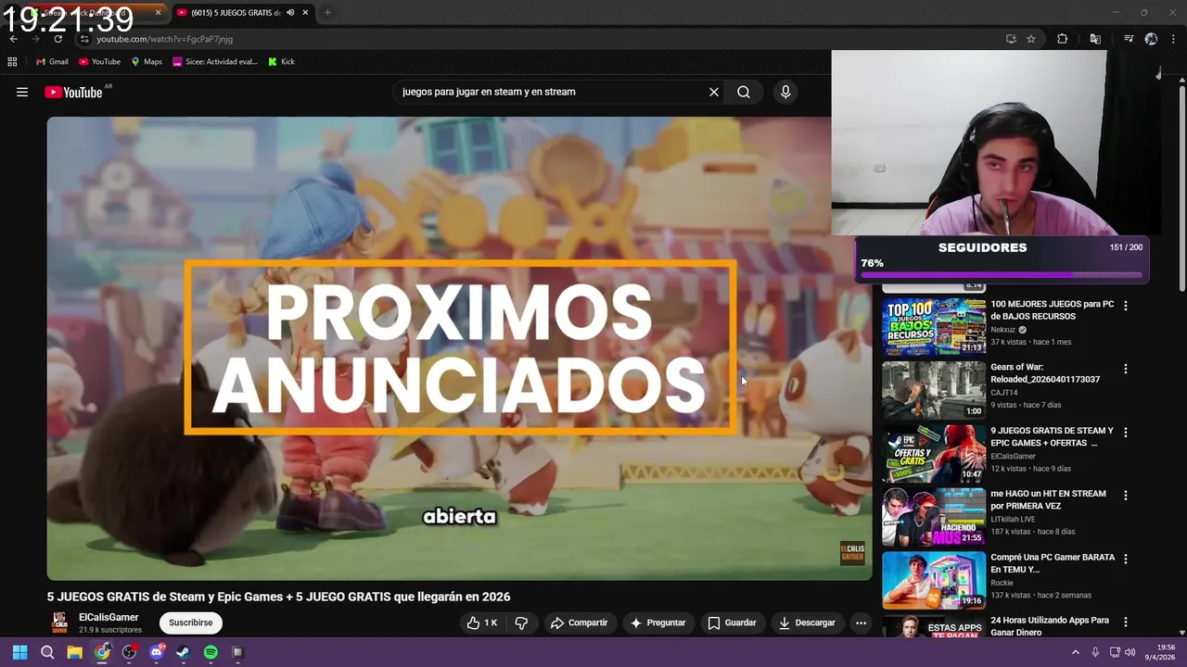The width and height of the screenshot is (1187, 667).
Task: Select the 5 JUEGOS GRATIS YouTube tab
Action: tap(236, 13)
